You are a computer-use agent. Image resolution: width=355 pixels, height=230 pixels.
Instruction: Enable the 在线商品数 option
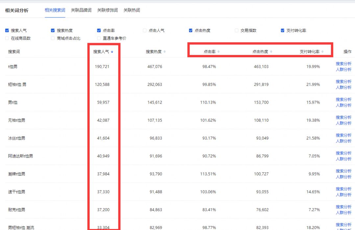coord(7,38)
